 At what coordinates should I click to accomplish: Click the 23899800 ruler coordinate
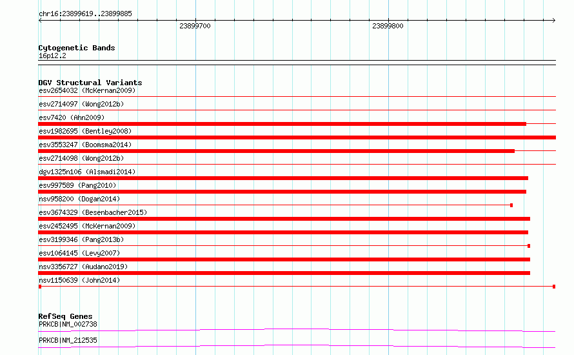point(388,26)
